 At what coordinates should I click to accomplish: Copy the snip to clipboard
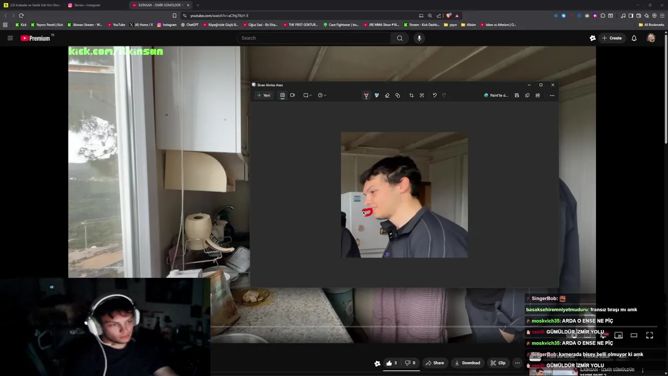pos(527,96)
